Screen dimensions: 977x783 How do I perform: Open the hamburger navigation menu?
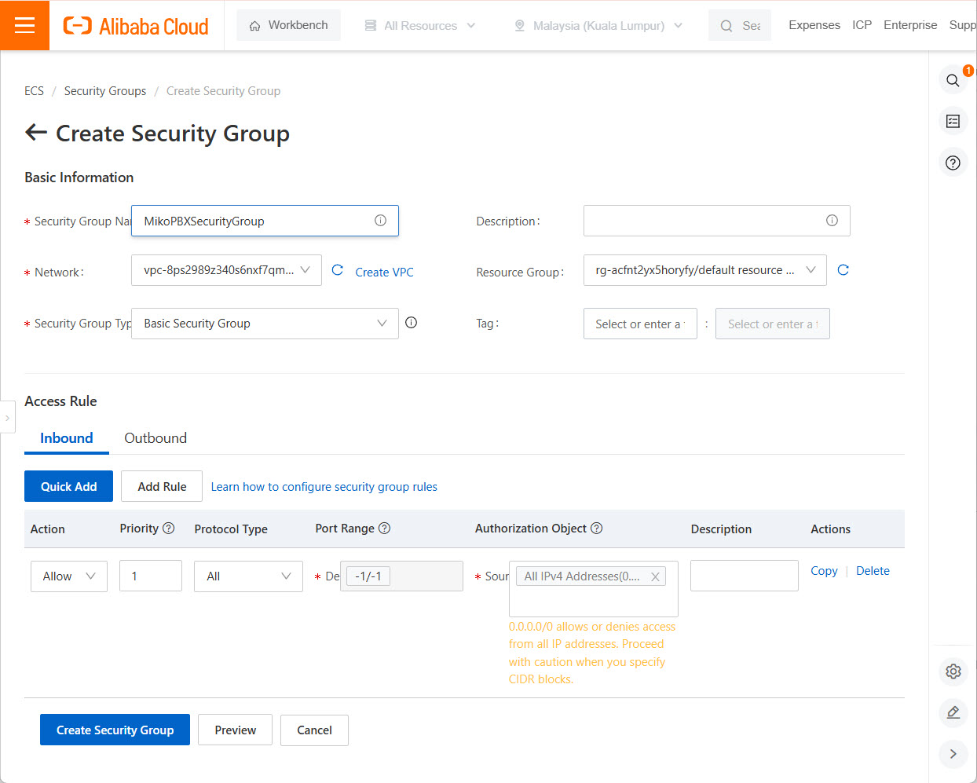point(24,25)
